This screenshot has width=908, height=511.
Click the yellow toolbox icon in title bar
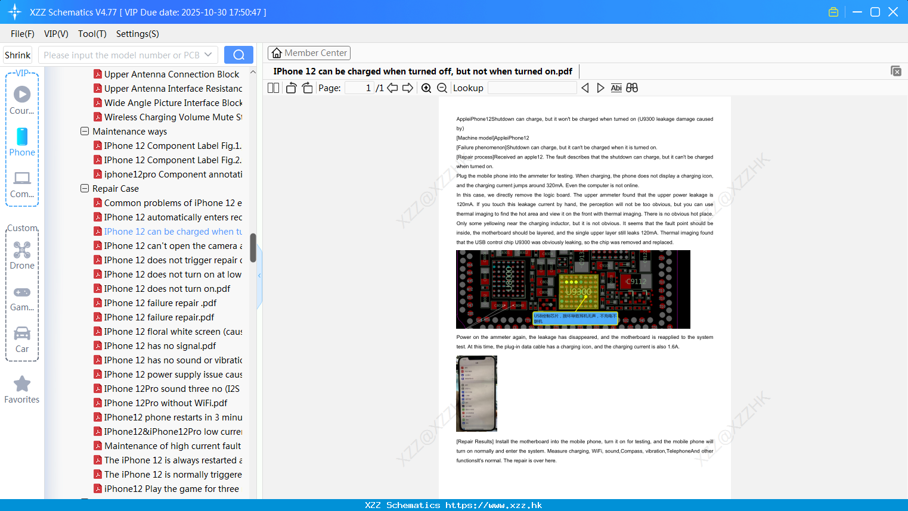click(x=833, y=12)
